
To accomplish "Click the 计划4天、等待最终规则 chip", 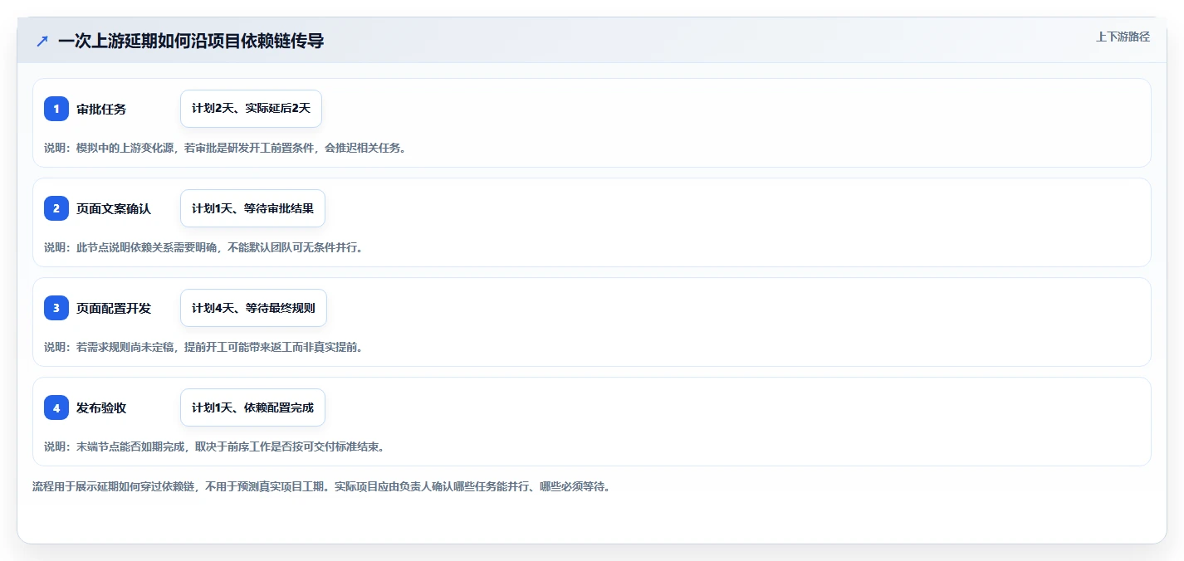I will (253, 308).
